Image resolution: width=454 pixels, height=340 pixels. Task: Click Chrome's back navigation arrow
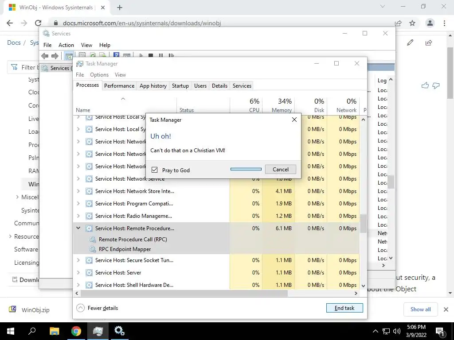click(x=10, y=23)
